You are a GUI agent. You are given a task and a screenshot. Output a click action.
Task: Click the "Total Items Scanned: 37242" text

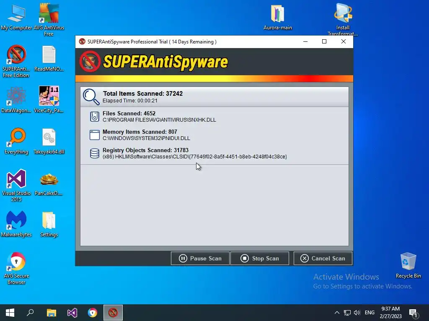click(142, 94)
